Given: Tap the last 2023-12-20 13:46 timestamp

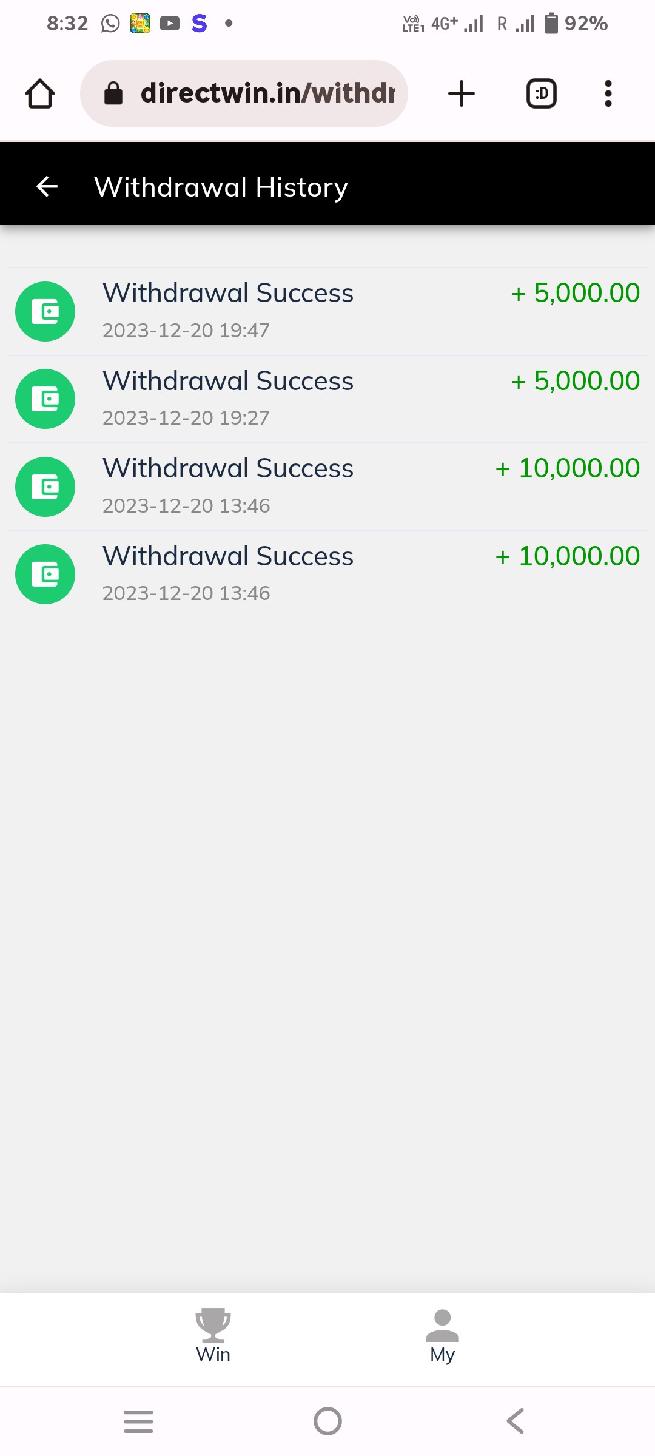Looking at the screenshot, I should point(186,593).
